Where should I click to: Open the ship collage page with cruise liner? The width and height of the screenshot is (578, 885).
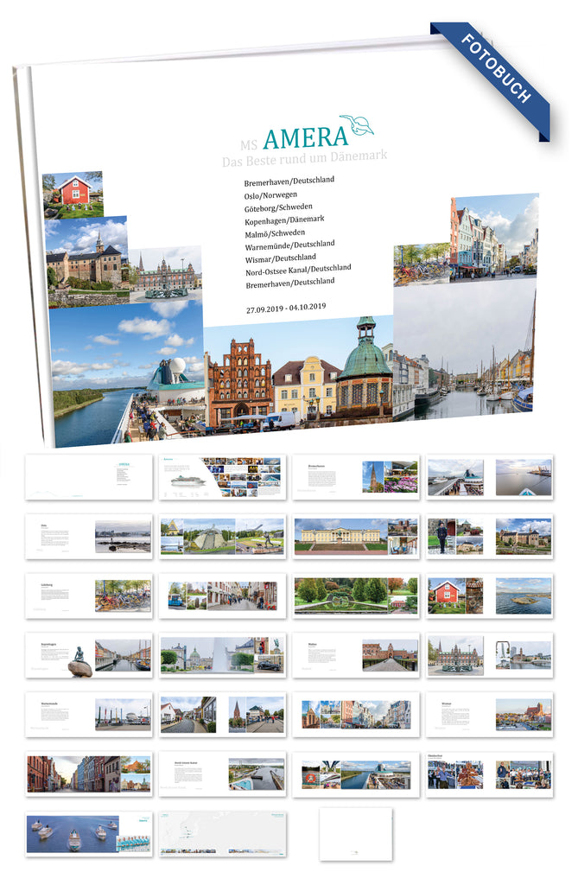(222, 477)
